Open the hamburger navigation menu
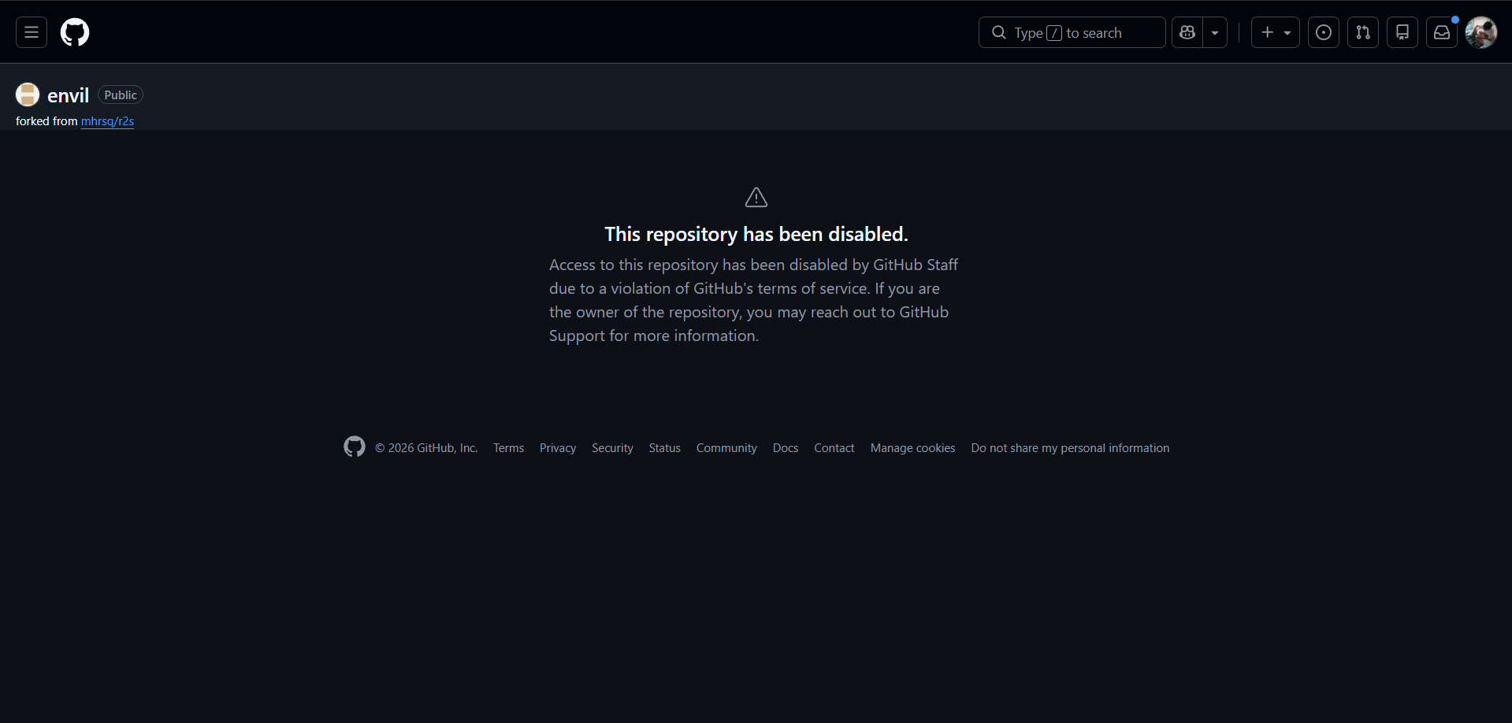 tap(32, 32)
